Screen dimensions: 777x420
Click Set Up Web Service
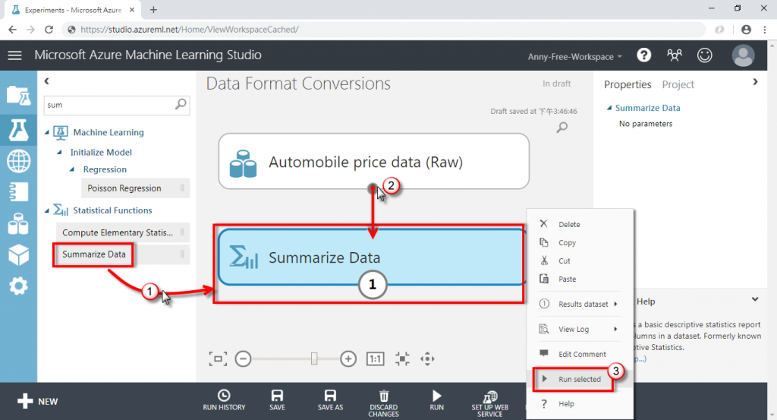(x=489, y=403)
